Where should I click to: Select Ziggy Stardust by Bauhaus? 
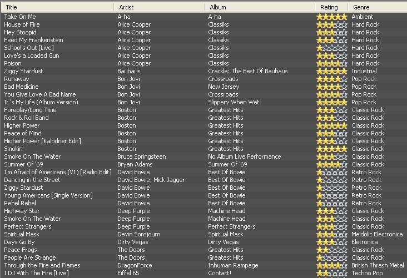tap(23, 71)
